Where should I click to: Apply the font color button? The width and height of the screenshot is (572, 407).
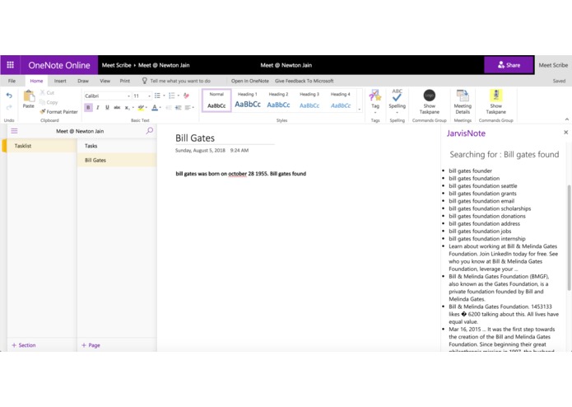(x=155, y=107)
